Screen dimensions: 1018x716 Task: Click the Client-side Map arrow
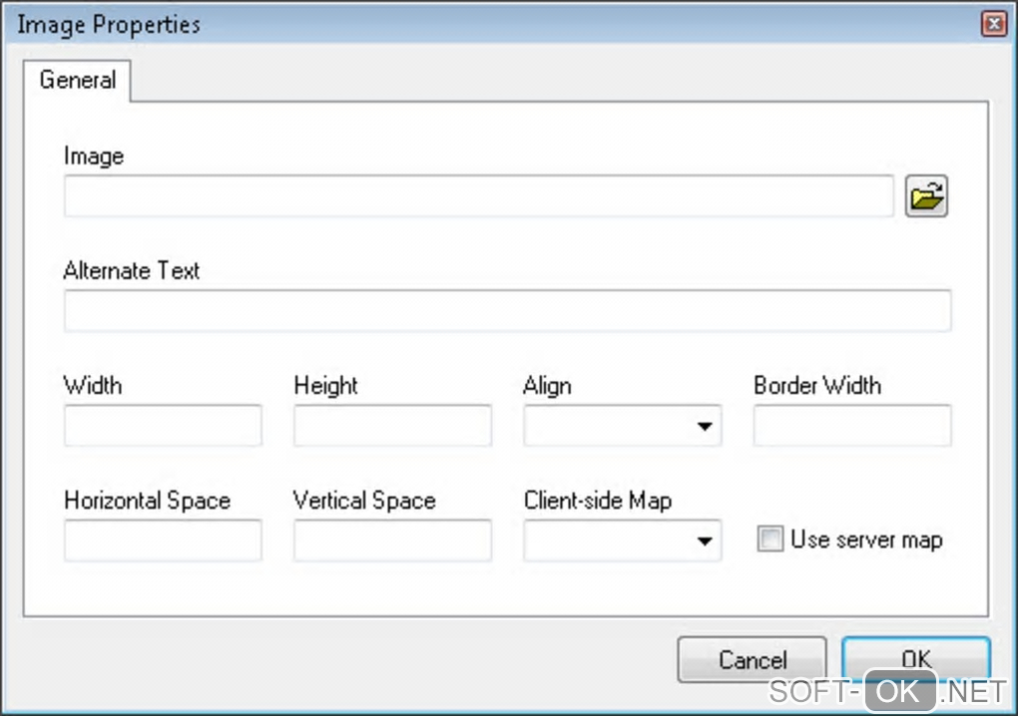click(705, 541)
